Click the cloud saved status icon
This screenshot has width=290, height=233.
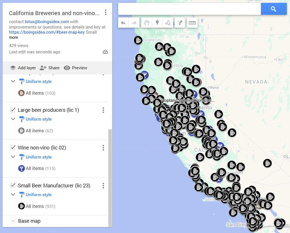(105, 52)
